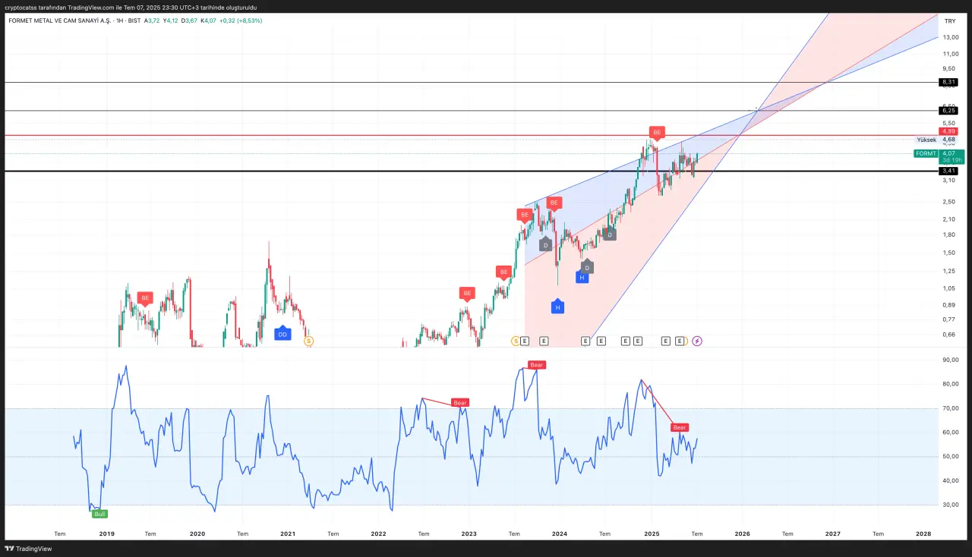The width and height of the screenshot is (972, 557).
Task: Click the Yüksek high price label
Action: point(926,140)
